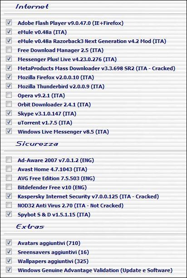Click the 'Extras' section heading
This screenshot has height=278, width=187.
30,226
